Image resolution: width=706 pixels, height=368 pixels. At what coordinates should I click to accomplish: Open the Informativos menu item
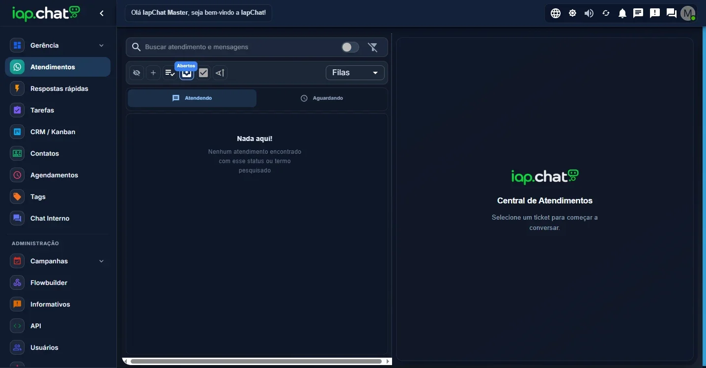[x=57, y=304]
